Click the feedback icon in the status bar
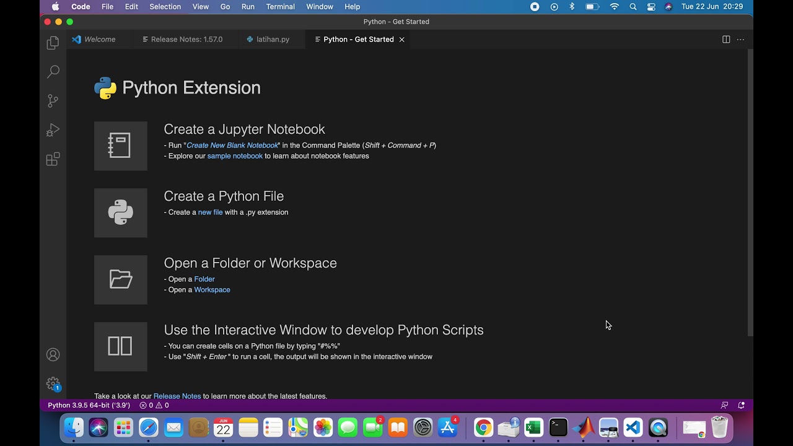This screenshot has height=446, width=793. tap(724, 405)
